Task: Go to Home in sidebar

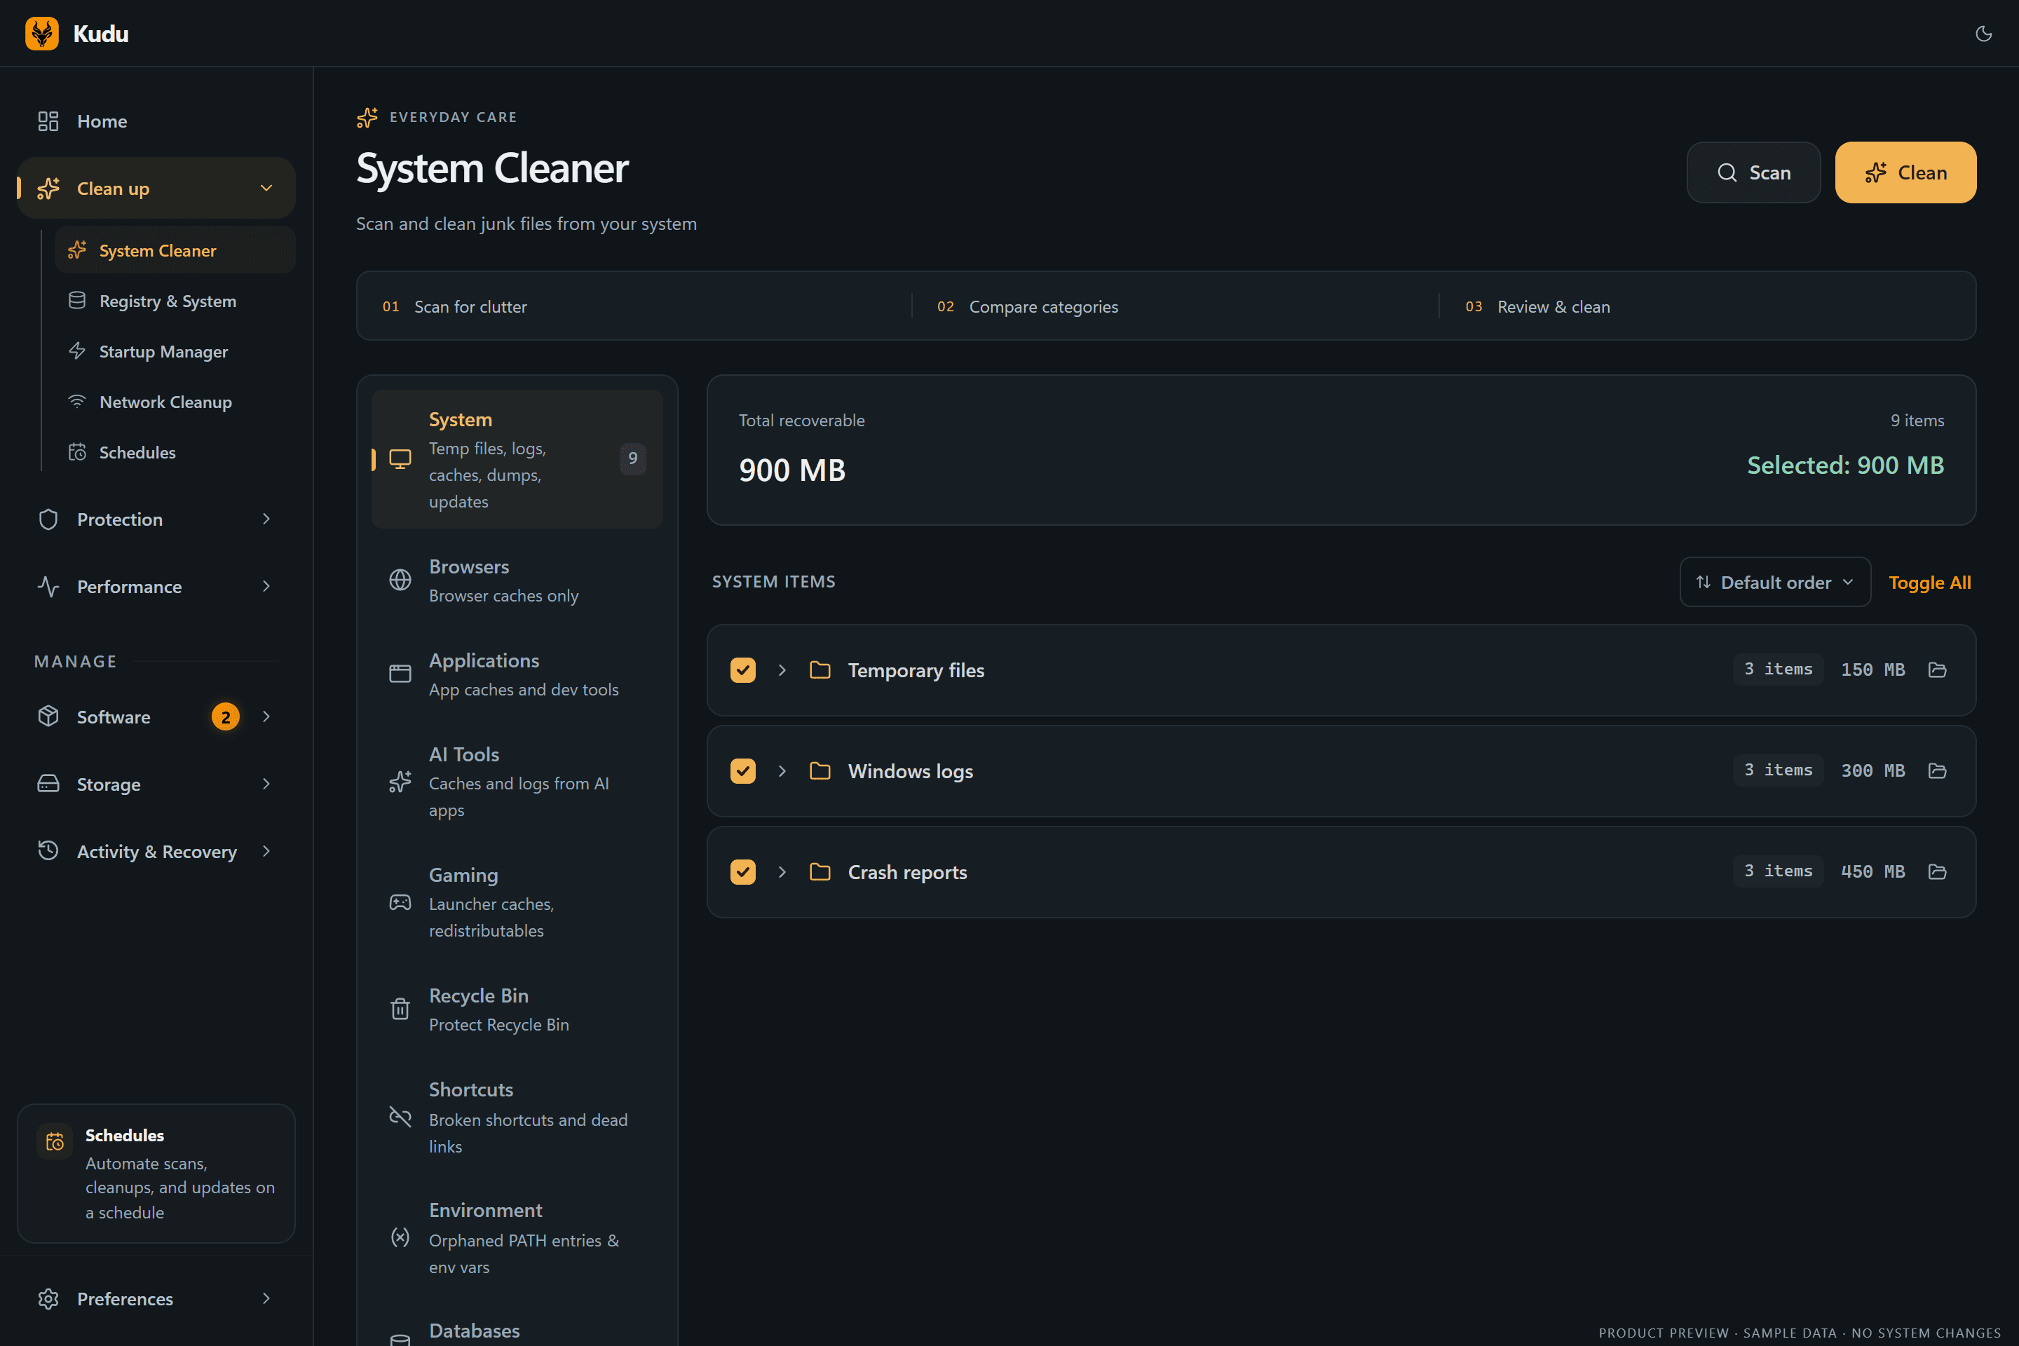Action: coord(156,121)
